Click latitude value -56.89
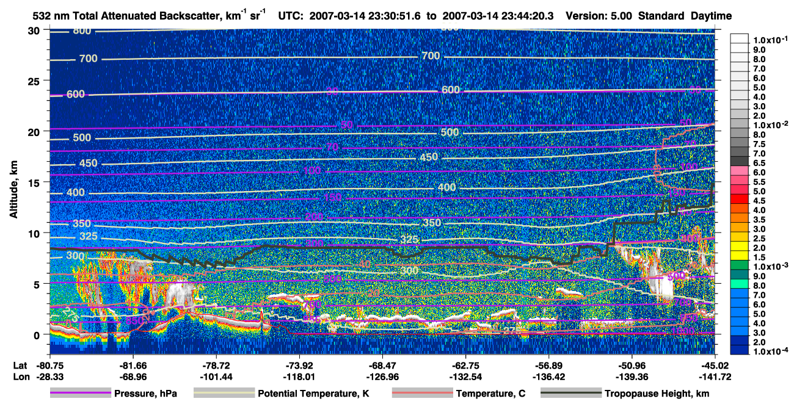This screenshot has height=407, width=794. 548,365
